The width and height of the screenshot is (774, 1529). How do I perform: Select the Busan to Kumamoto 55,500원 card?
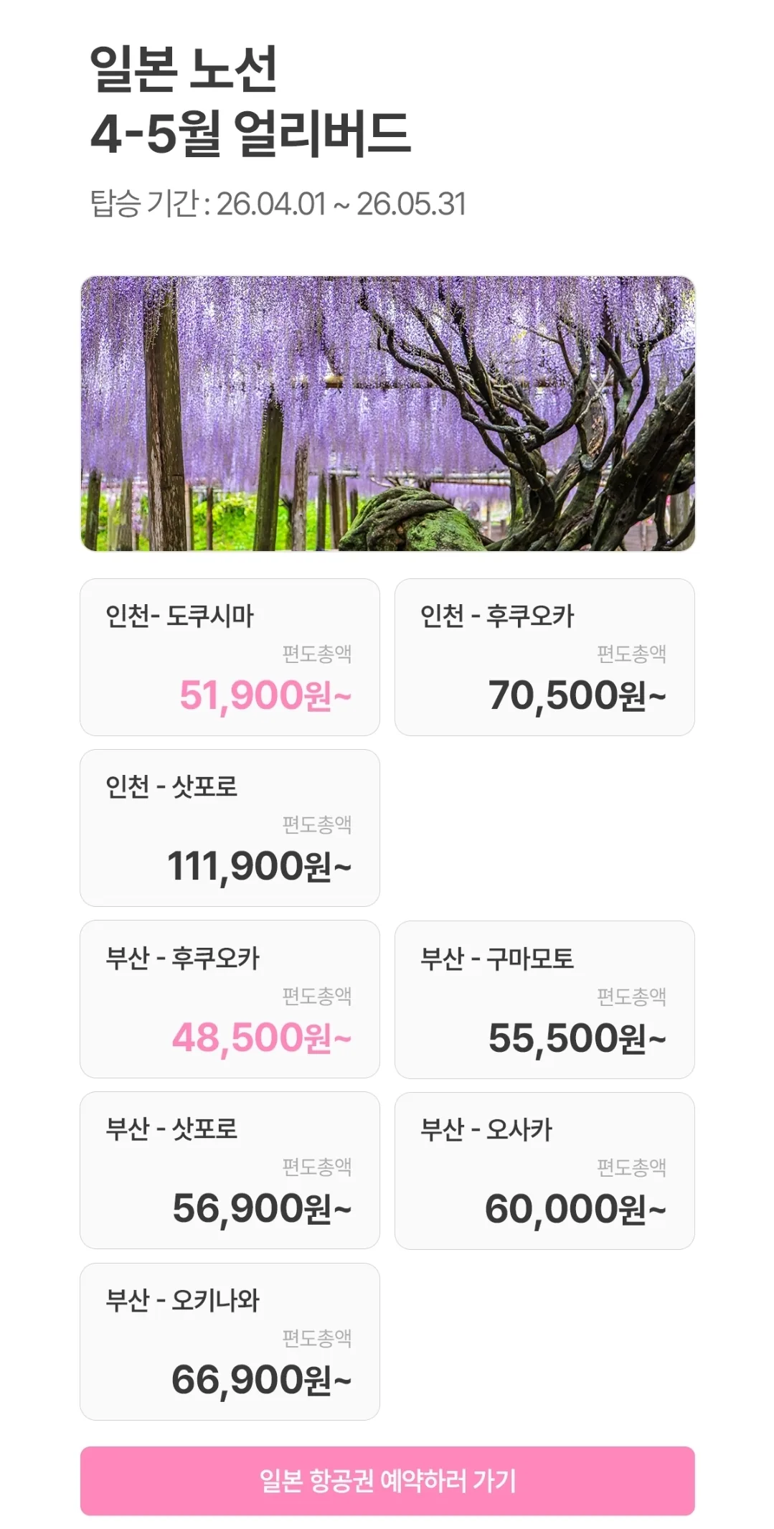[544, 999]
